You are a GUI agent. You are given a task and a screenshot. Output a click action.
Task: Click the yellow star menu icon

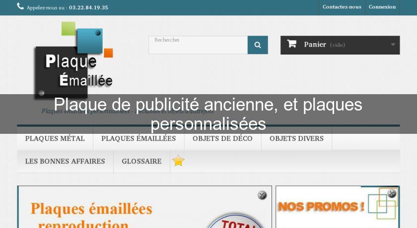[x=178, y=161]
